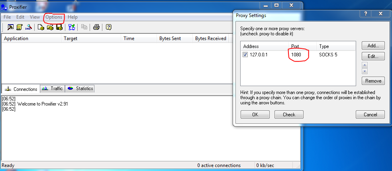The height and width of the screenshot is (171, 392).
Task: Minimize the Proxifier window
Action: point(265,5)
